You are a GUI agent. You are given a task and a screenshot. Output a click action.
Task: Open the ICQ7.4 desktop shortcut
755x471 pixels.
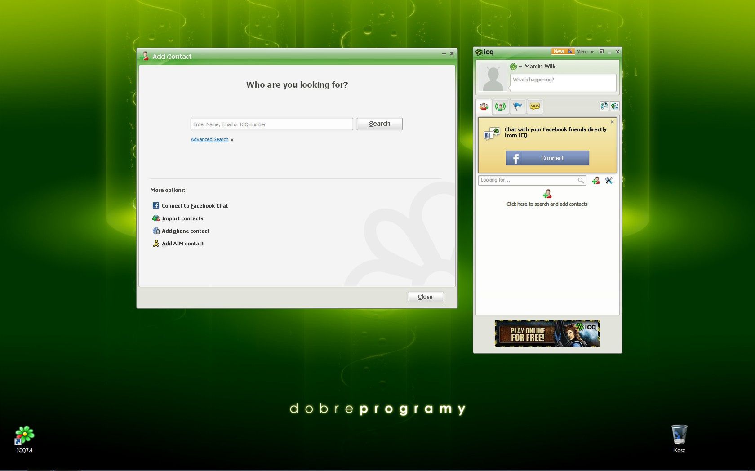point(25,439)
